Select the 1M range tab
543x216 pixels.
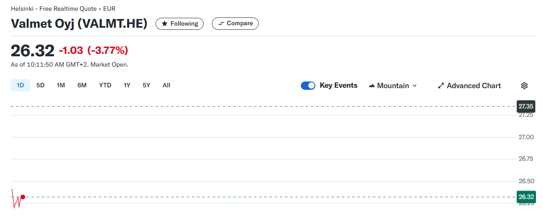tap(61, 85)
